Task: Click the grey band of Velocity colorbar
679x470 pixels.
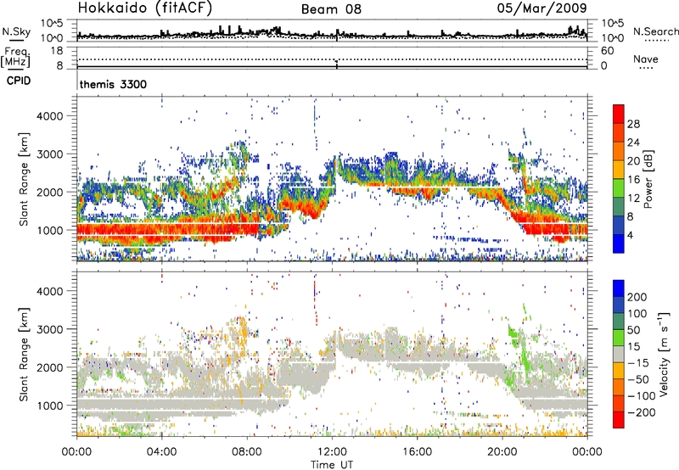Action: (x=619, y=354)
